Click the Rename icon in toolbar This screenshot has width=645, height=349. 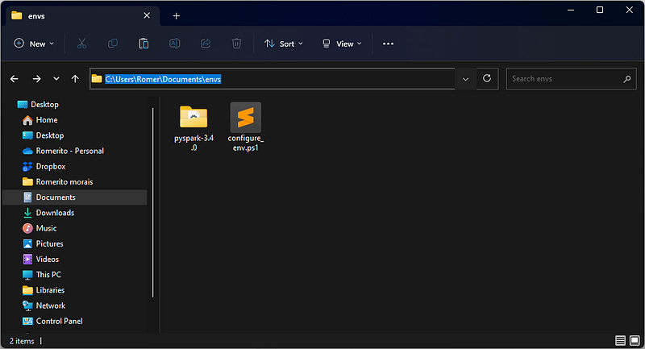174,44
